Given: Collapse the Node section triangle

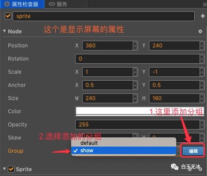Looking at the screenshot, I should click(4, 31).
